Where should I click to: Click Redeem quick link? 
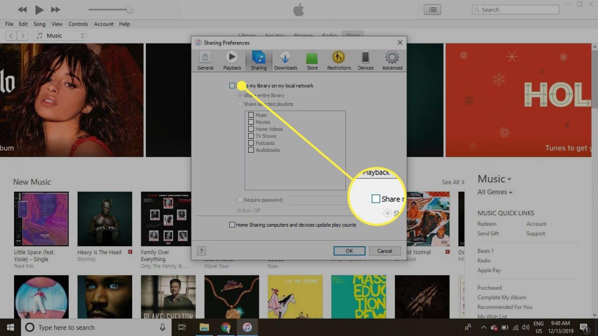pyautogui.click(x=487, y=224)
